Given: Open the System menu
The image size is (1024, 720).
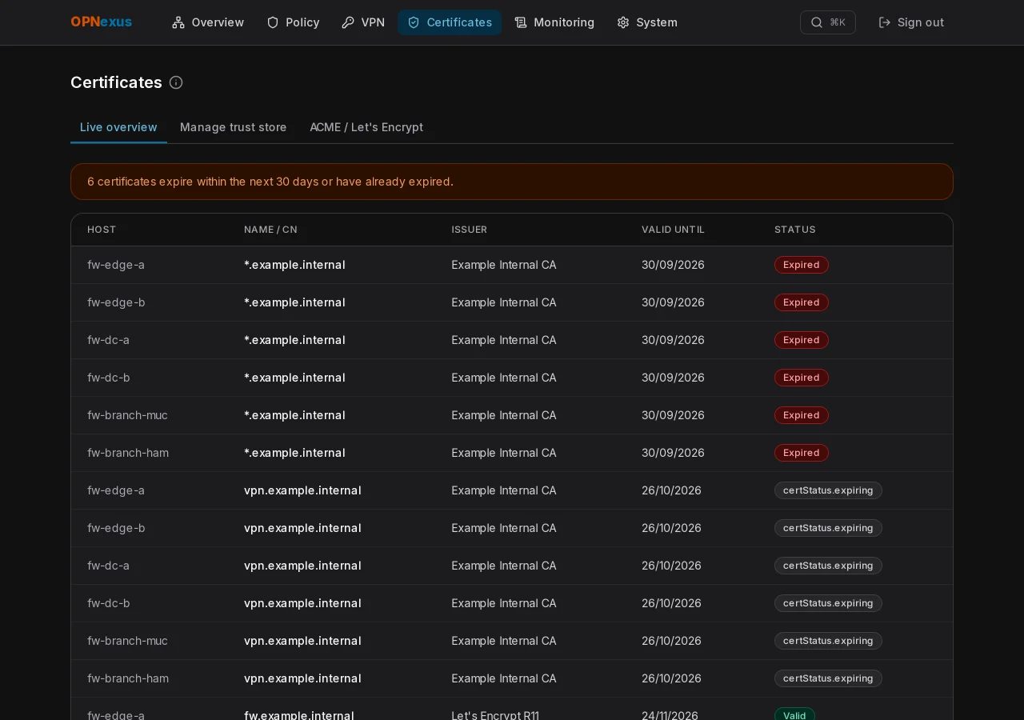Looking at the screenshot, I should 647,22.
